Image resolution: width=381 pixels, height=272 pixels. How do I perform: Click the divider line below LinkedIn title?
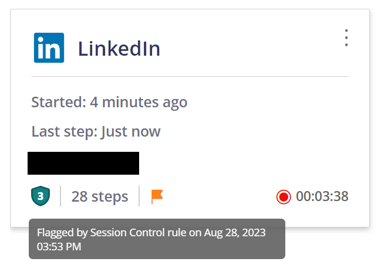(x=190, y=76)
